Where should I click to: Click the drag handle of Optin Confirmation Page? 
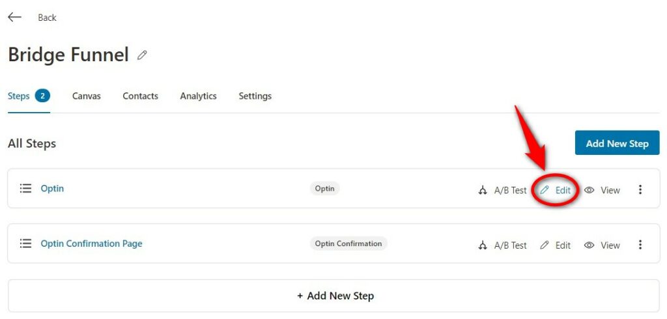(x=25, y=243)
